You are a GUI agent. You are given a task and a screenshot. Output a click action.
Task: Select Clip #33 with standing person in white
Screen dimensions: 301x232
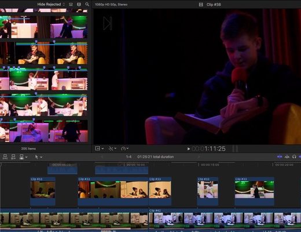click(x=208, y=191)
